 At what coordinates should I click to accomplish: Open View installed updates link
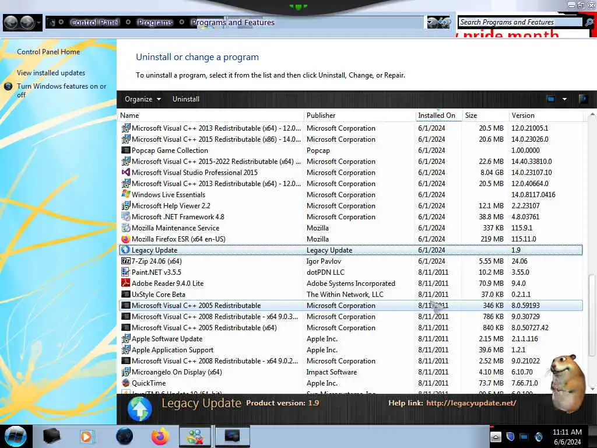[x=51, y=73]
